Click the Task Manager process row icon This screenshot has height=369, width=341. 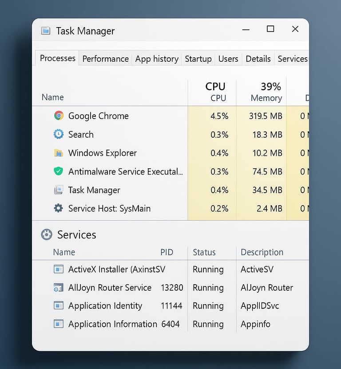[59, 190]
